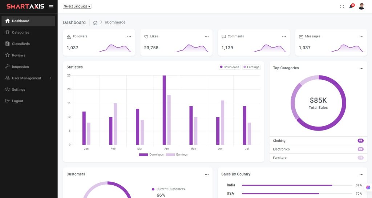This screenshot has height=198, width=372.
Task: Open the Messages card three-dot menu
Action: pyautogui.click(x=361, y=37)
